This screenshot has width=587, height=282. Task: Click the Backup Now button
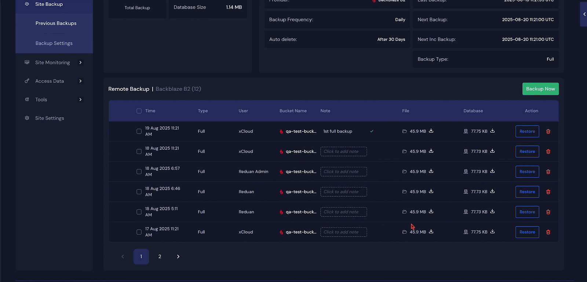tap(540, 89)
